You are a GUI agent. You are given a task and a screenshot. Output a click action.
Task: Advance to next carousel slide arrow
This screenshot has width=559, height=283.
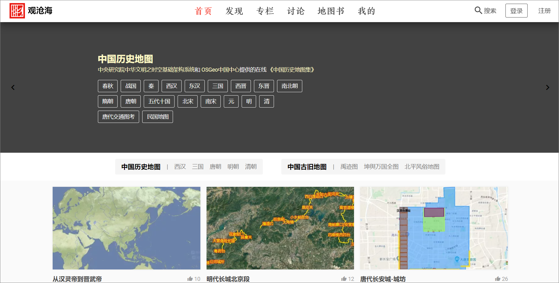click(x=547, y=88)
